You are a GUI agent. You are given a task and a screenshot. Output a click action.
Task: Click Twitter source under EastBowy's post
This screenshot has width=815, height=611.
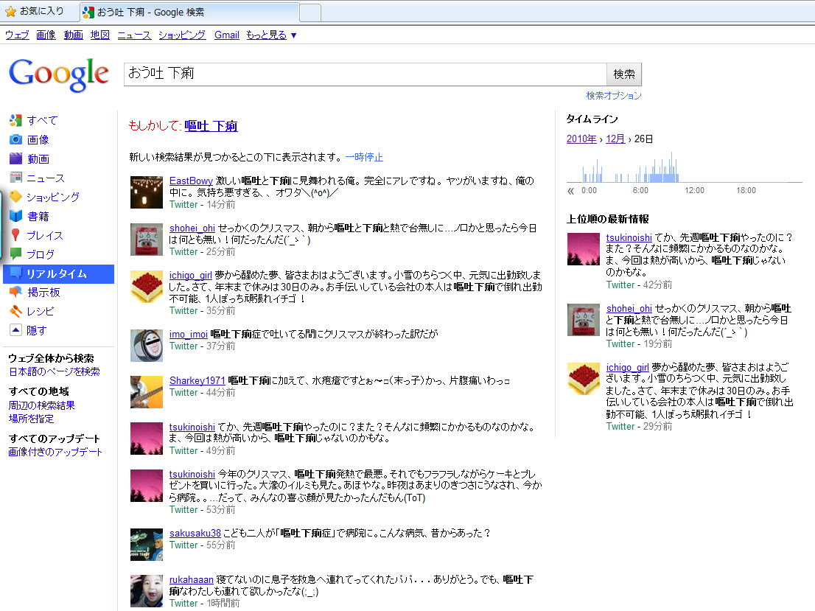click(x=183, y=205)
